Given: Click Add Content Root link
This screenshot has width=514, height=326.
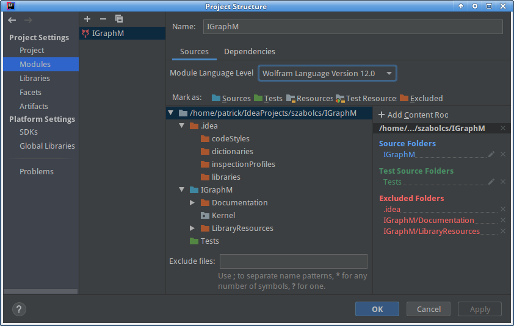Looking at the screenshot, I should click(x=413, y=115).
